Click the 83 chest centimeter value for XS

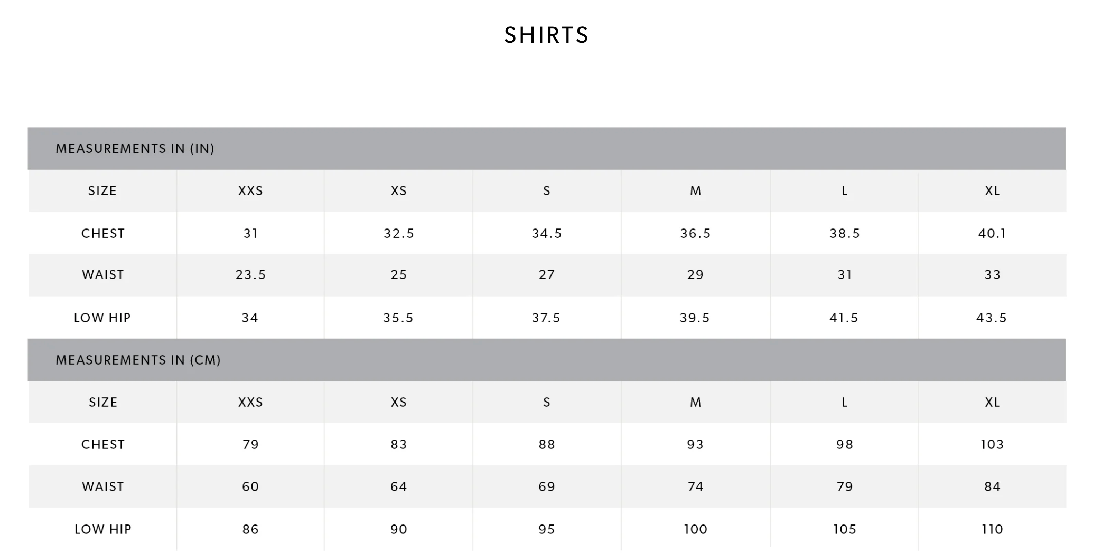pos(399,445)
